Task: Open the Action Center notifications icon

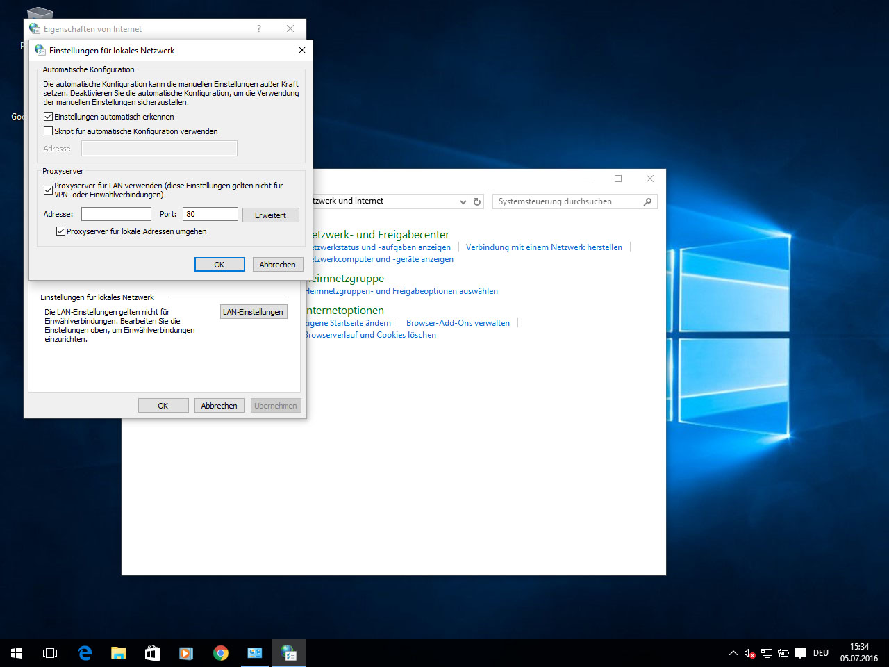Action: tap(800, 653)
